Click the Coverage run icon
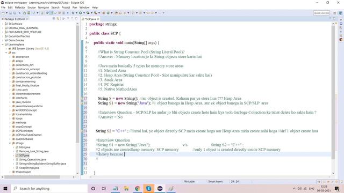344x193 pixels. click(88, 13)
